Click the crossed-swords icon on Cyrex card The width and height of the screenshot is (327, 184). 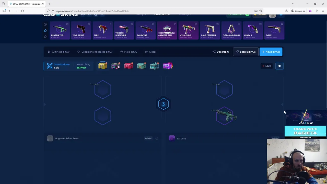point(282,24)
